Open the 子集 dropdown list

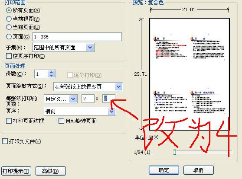[90, 48]
